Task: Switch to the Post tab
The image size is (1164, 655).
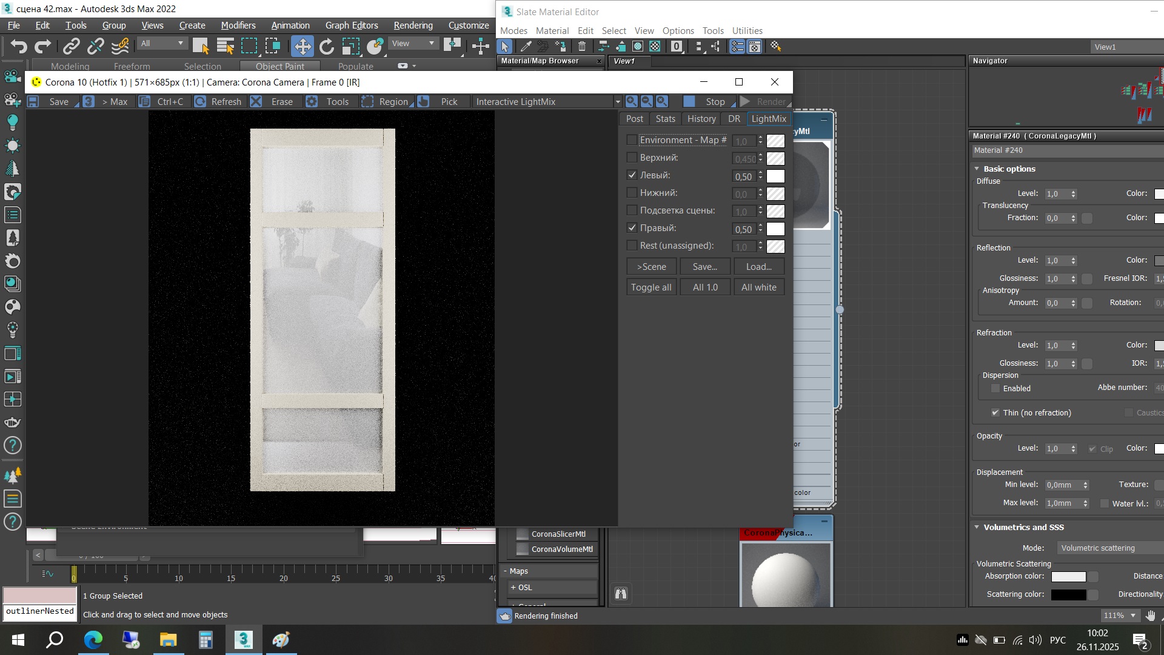Action: [634, 119]
